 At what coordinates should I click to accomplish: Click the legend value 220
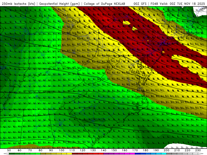187,150
